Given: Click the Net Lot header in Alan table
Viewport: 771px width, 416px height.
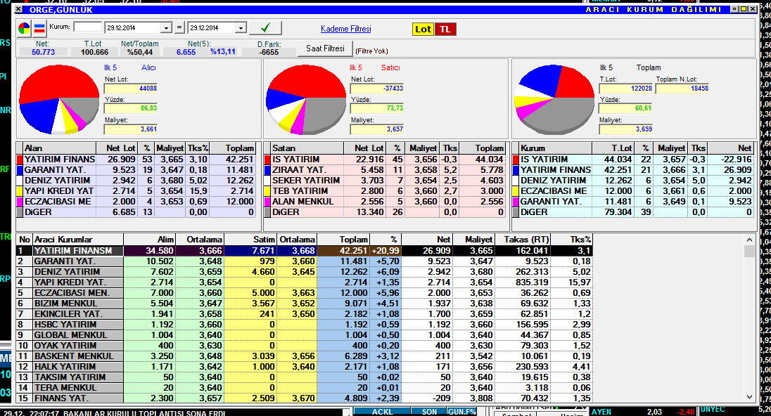Looking at the screenshot, I should (120, 148).
